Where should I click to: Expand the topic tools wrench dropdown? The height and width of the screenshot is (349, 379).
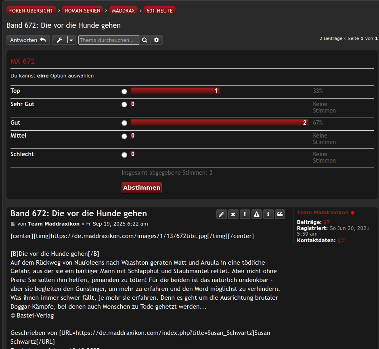(x=64, y=40)
